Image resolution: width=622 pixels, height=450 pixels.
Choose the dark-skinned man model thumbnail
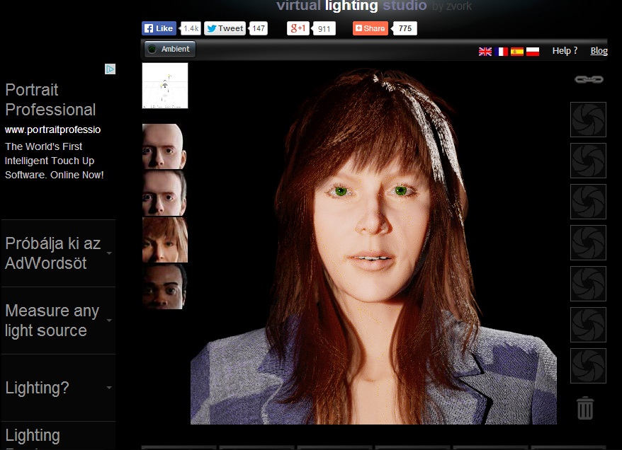164,286
